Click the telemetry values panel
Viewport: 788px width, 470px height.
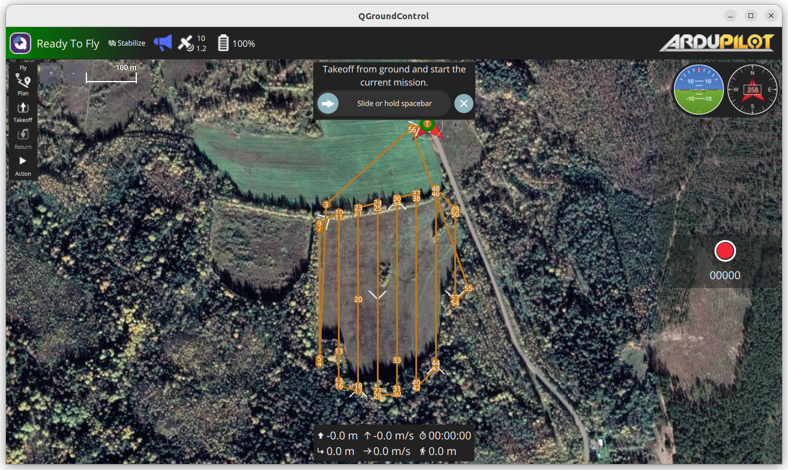pos(394,444)
